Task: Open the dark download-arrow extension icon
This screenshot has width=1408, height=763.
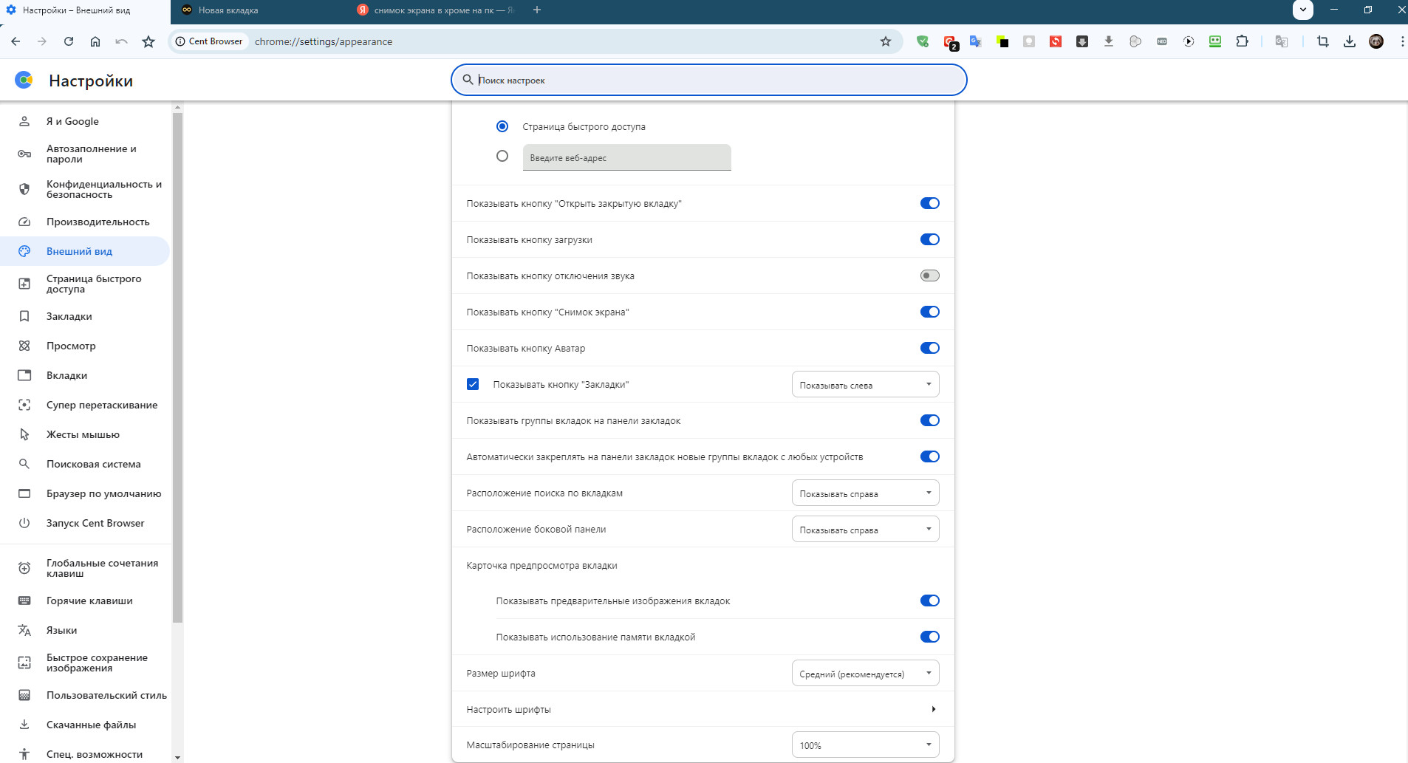Action: point(1082,41)
